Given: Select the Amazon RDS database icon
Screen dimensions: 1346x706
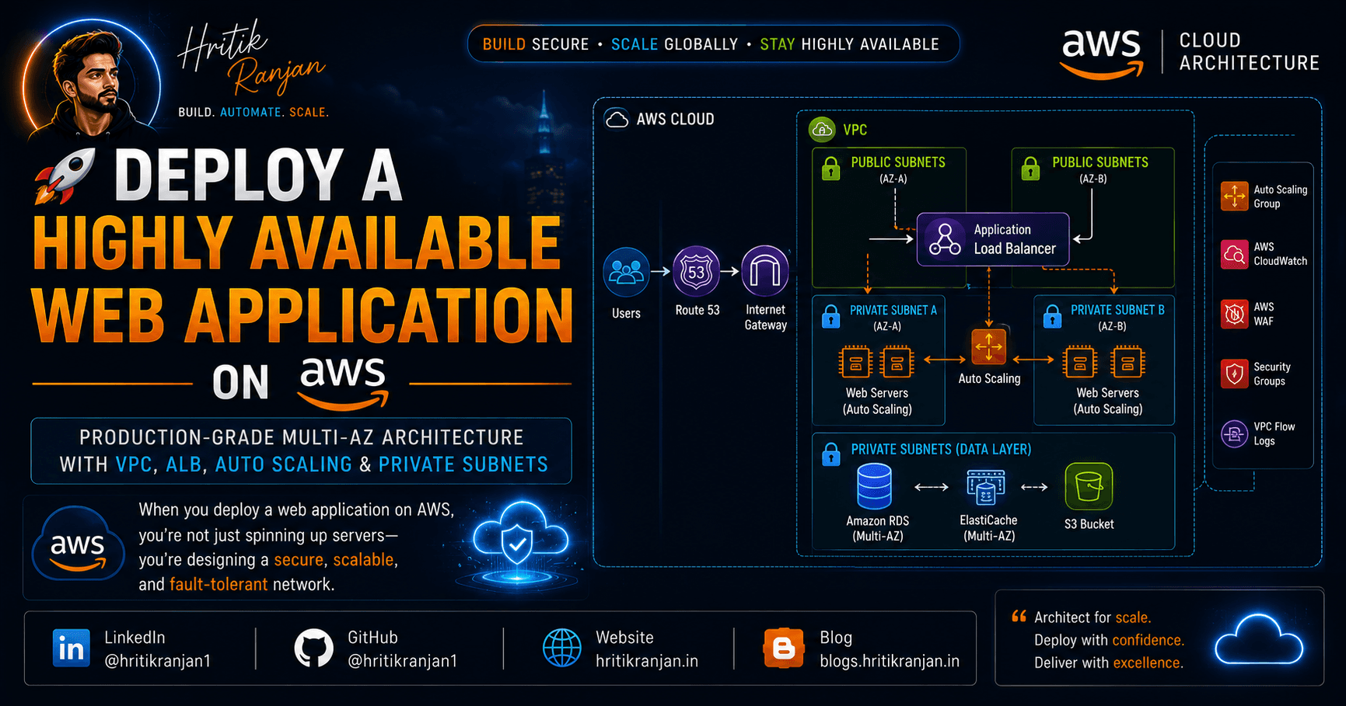Looking at the screenshot, I should [874, 486].
